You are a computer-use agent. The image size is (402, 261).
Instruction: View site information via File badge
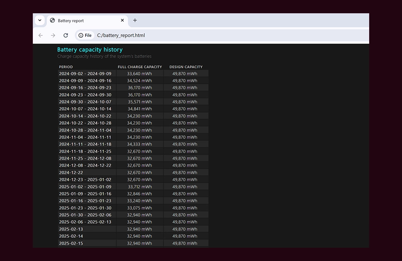click(85, 35)
